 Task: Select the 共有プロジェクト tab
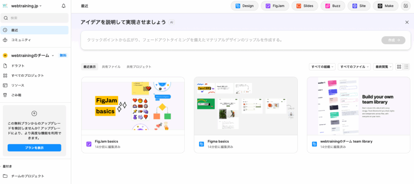pos(139,67)
